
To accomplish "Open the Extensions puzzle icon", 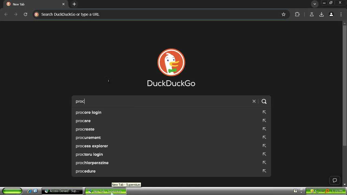I will [297, 14].
